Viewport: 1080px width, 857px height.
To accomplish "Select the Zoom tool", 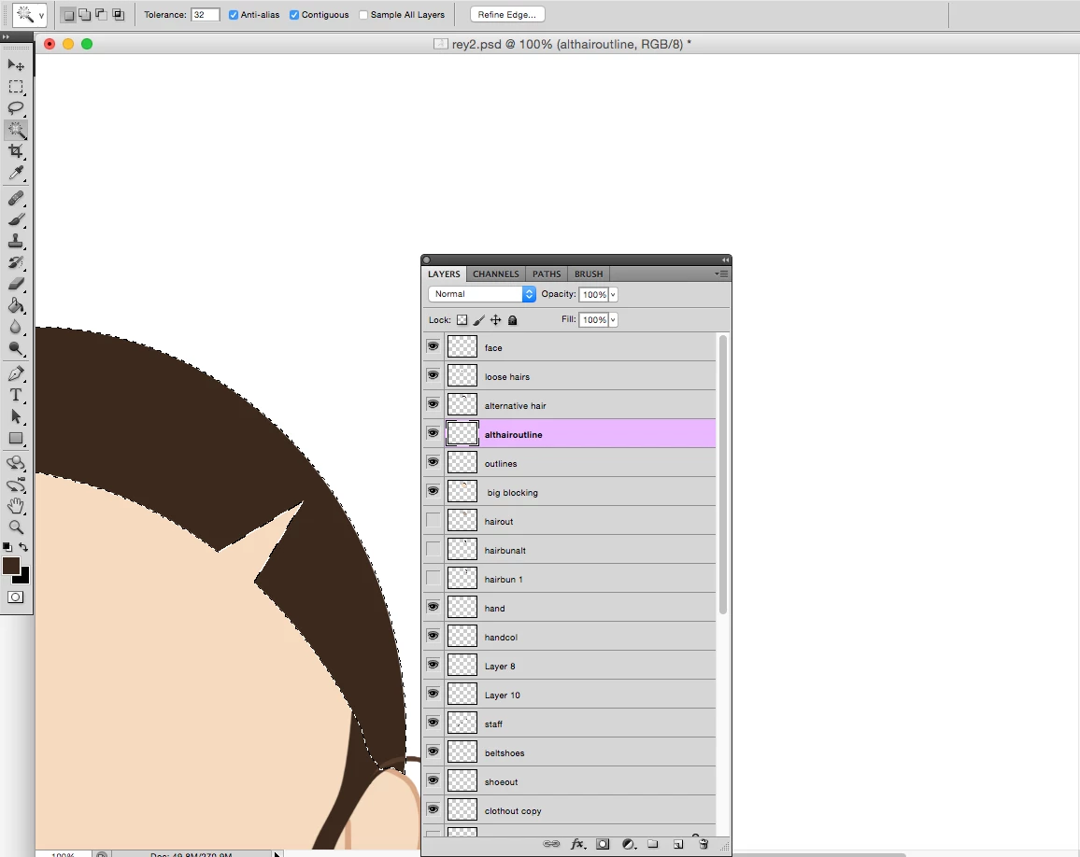I will [16, 527].
